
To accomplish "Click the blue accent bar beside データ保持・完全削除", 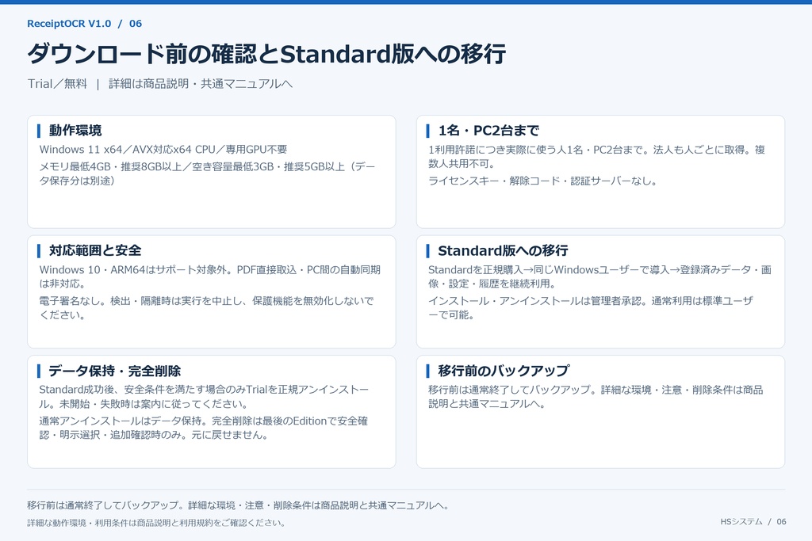I will click(39, 371).
